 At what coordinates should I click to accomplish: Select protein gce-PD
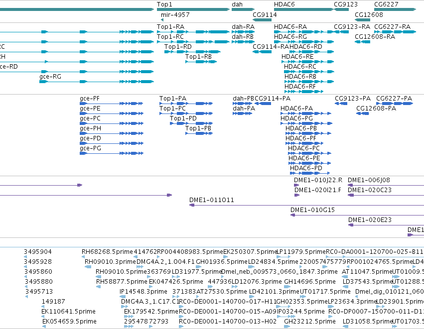pos(112,143)
